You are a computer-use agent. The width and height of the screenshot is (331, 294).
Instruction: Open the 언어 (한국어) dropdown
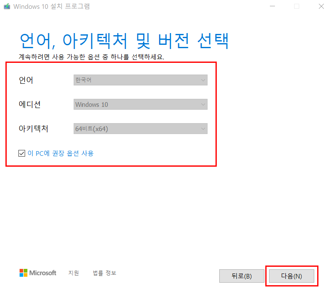click(140, 80)
